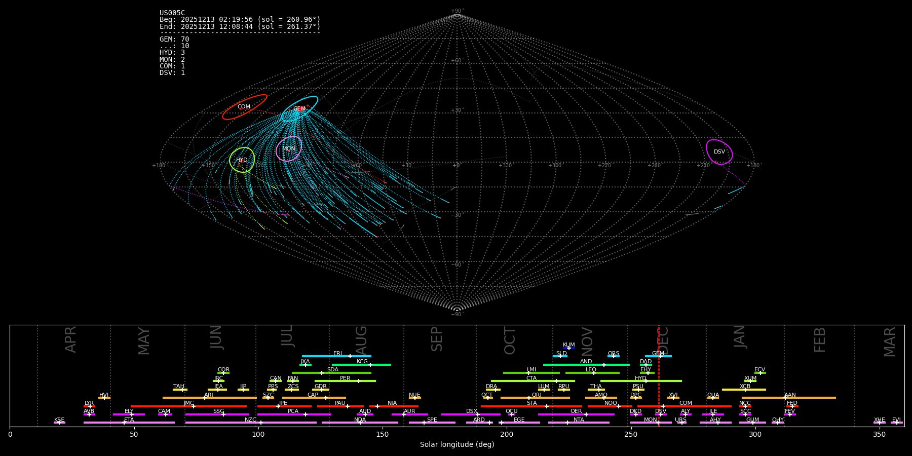This screenshot has height=456, width=912.
Task: Select the HYD radiant ellipse on the sky map
Action: pyautogui.click(x=242, y=160)
